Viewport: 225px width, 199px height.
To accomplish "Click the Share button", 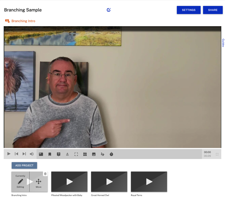I will [x=213, y=10].
